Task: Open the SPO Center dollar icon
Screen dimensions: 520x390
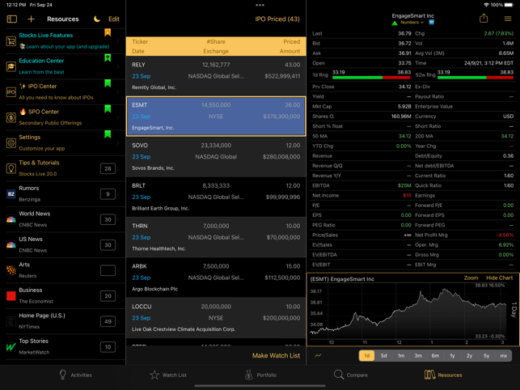Action: [11, 117]
